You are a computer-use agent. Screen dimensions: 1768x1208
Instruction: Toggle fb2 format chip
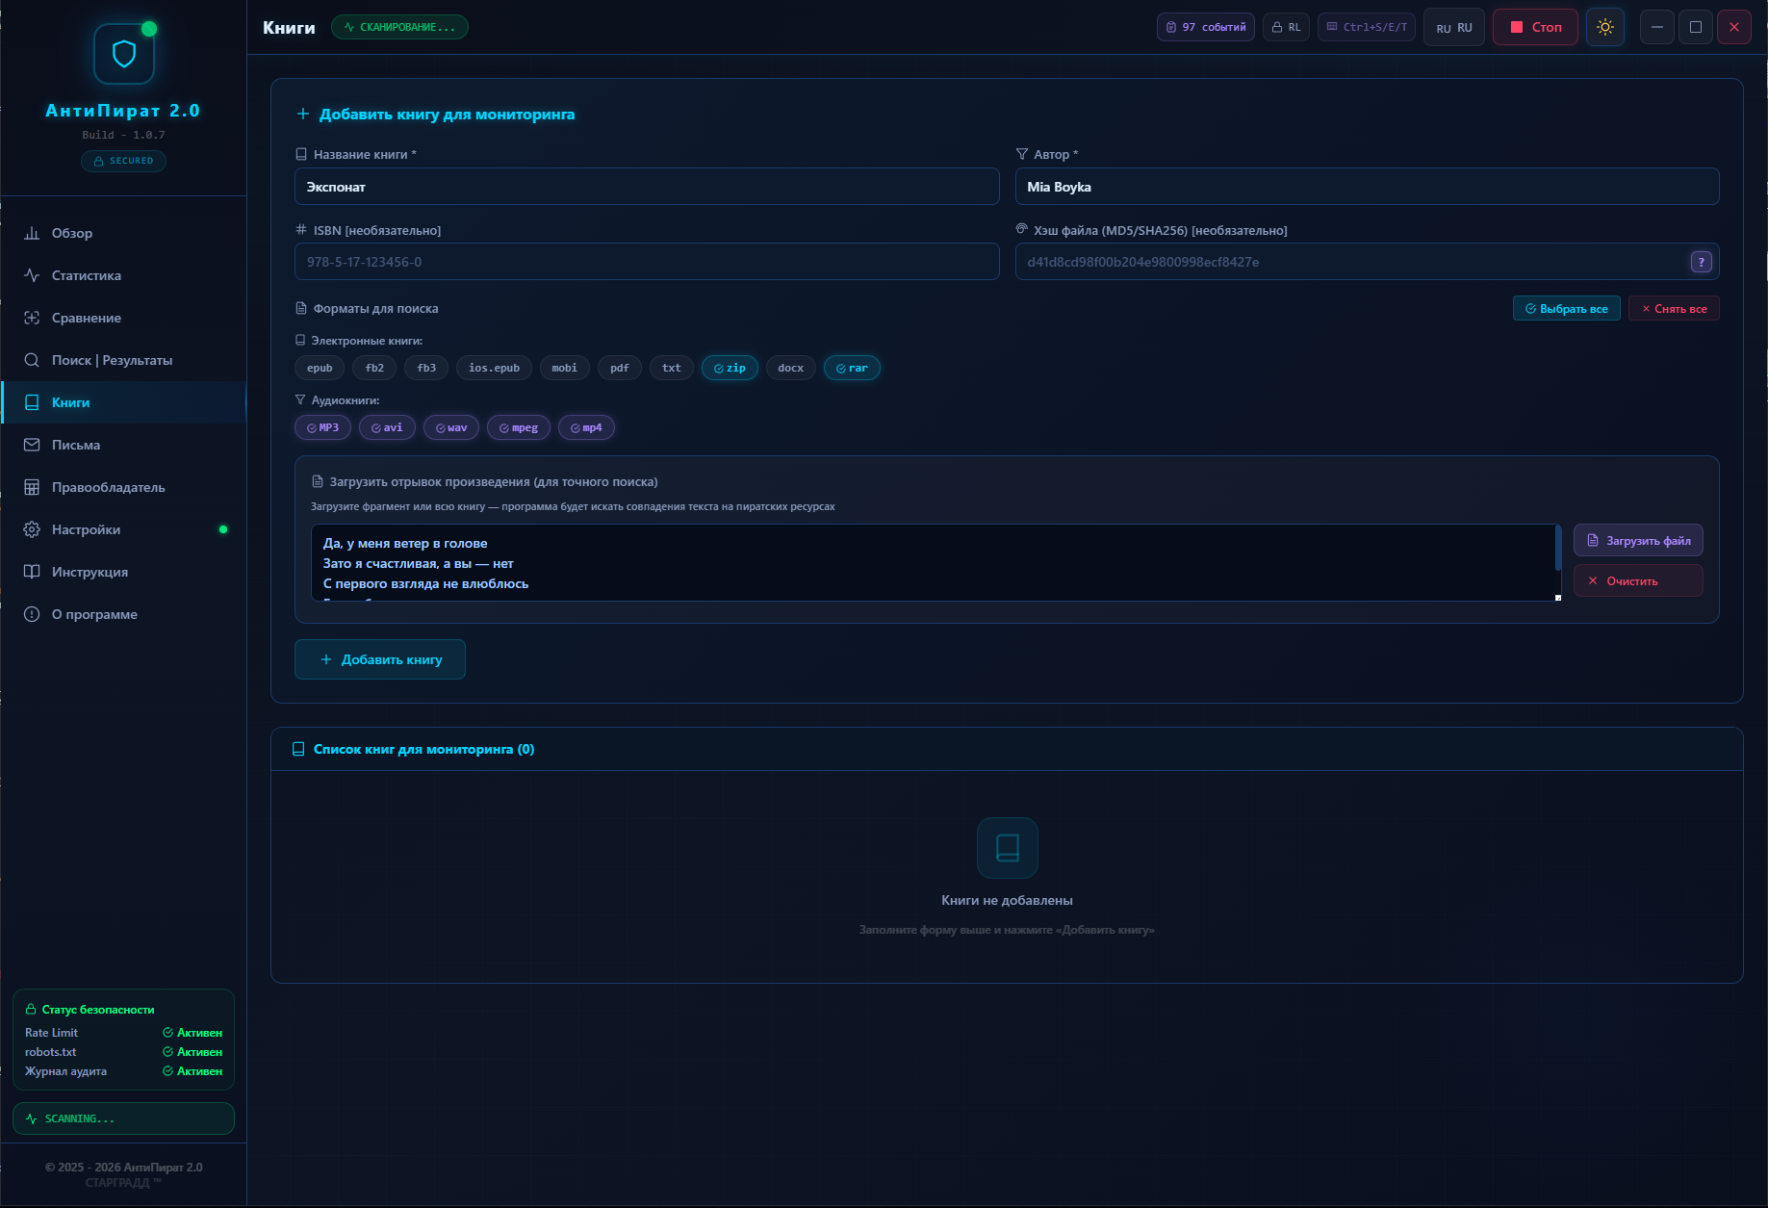click(x=374, y=368)
